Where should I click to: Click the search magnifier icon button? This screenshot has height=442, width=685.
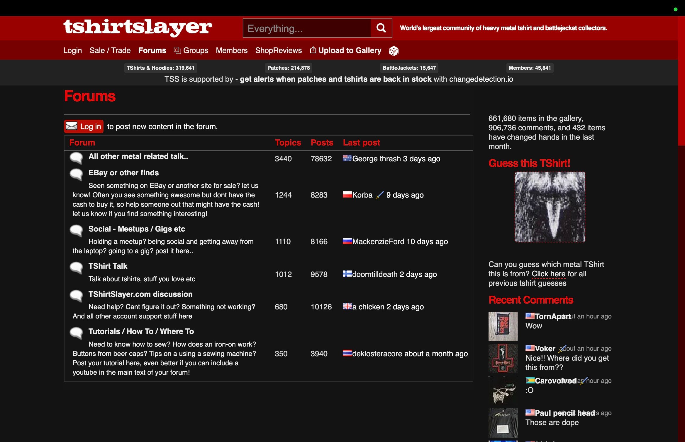click(x=381, y=28)
